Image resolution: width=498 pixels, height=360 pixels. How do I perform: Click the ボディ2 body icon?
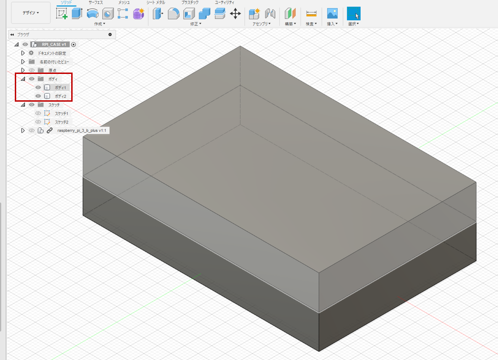pyautogui.click(x=47, y=96)
